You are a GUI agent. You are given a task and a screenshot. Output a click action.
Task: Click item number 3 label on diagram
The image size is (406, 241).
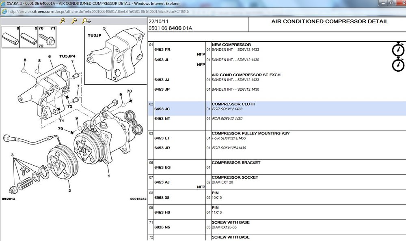coord(12,155)
